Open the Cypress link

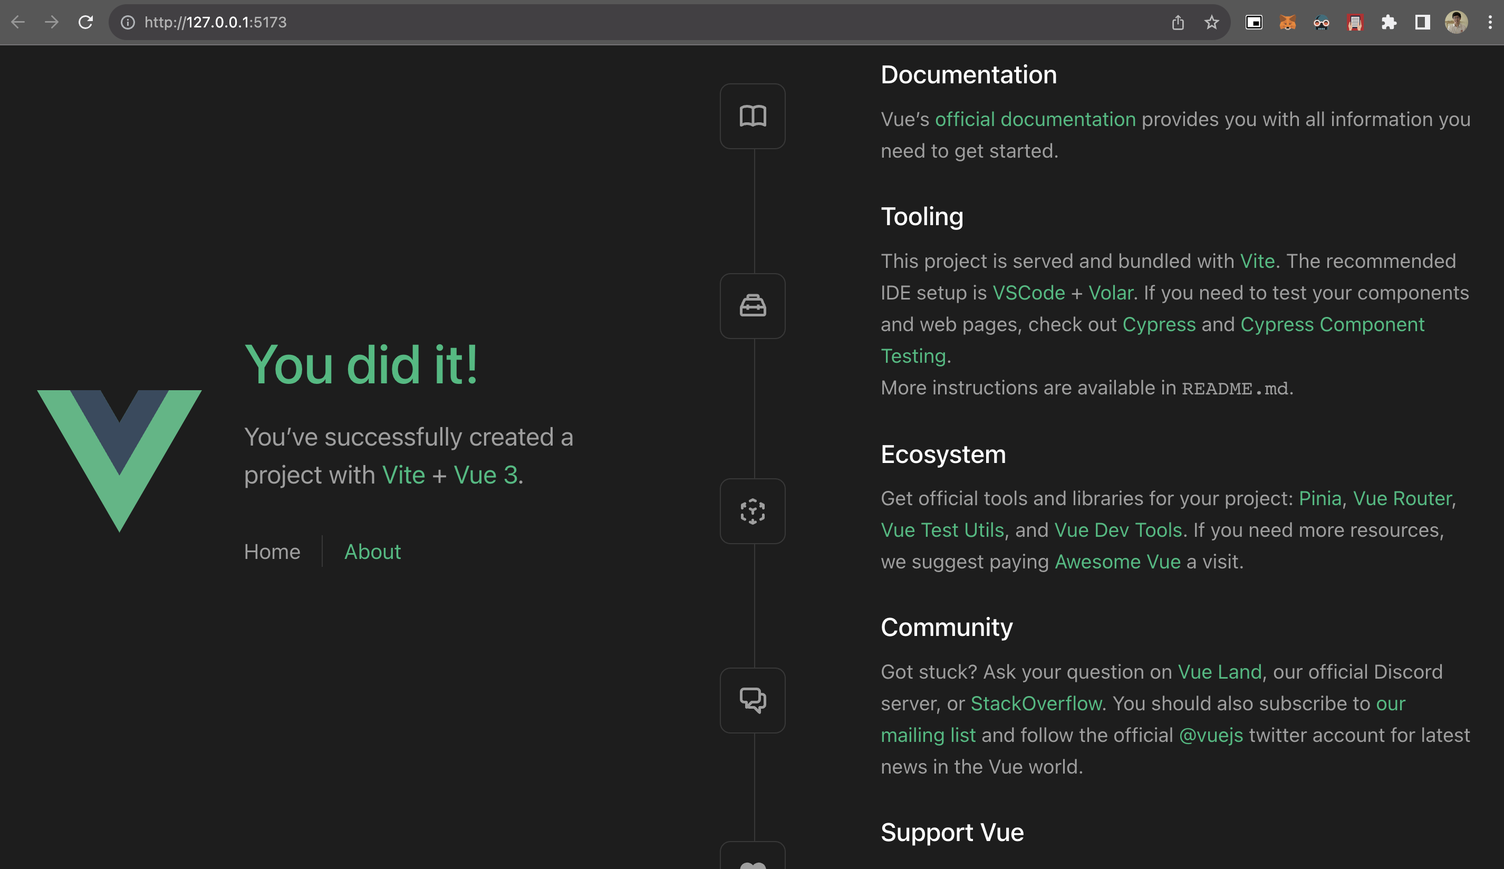tap(1159, 324)
